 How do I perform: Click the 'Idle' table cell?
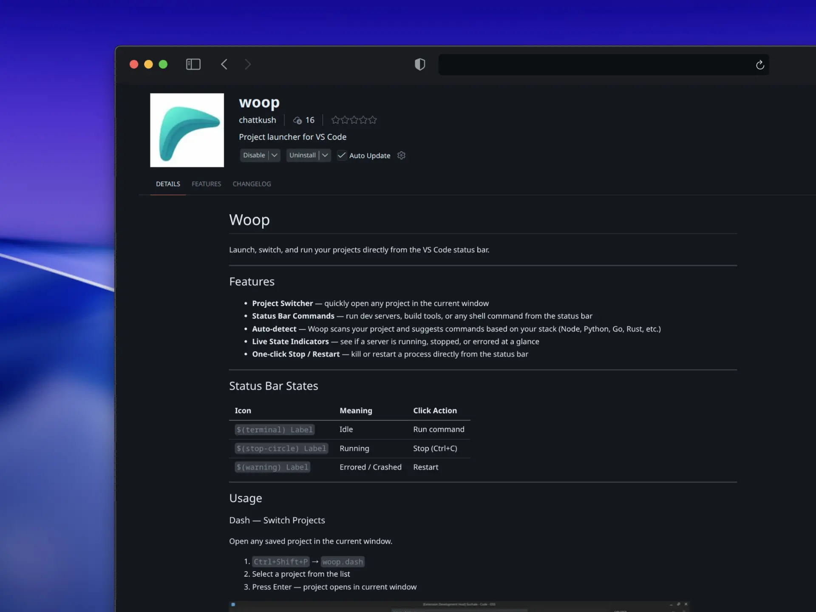click(346, 429)
